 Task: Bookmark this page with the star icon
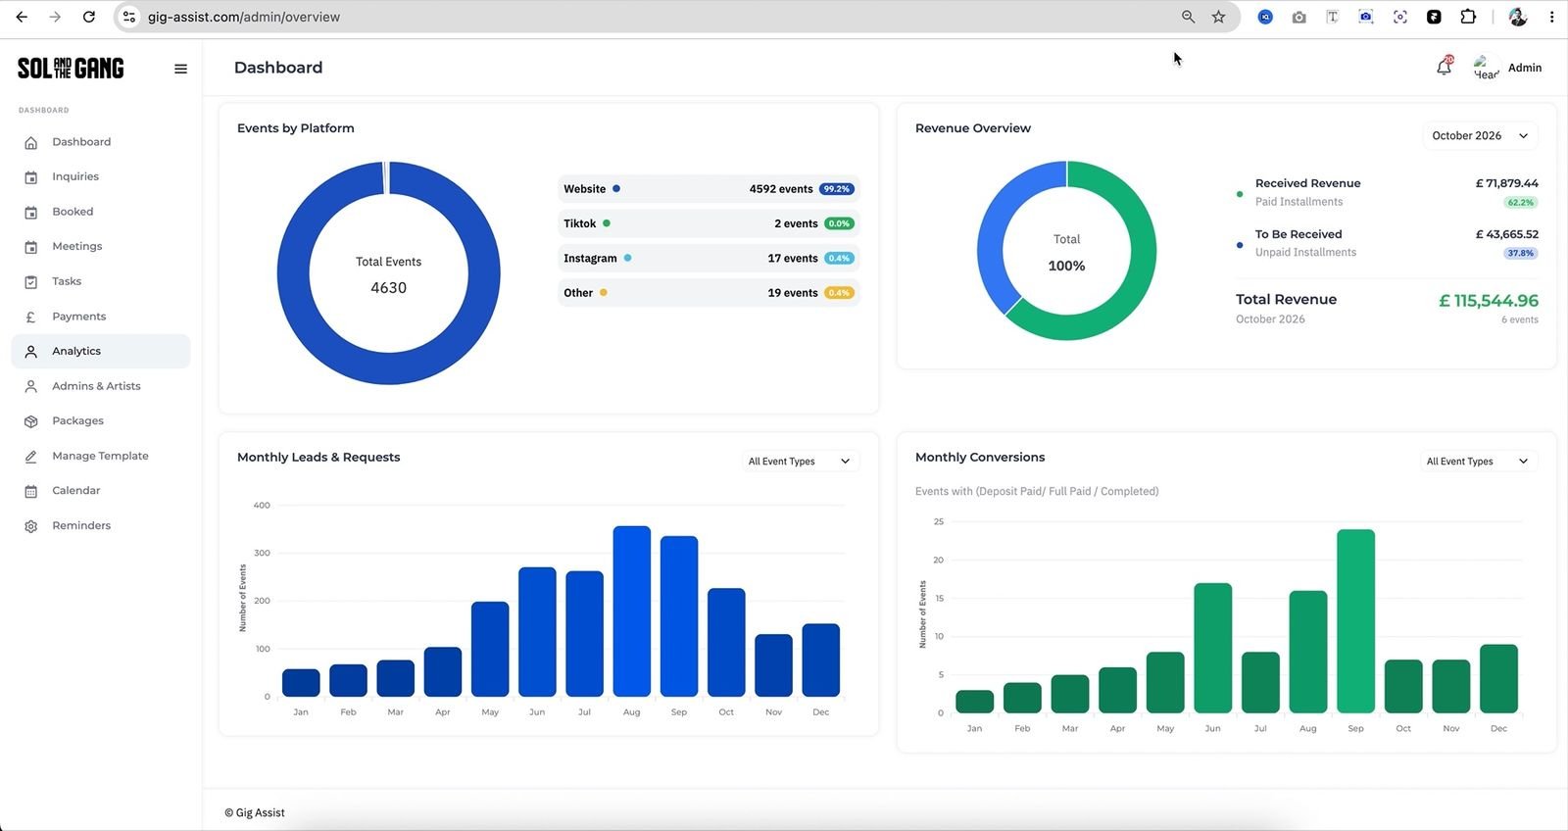point(1218,17)
